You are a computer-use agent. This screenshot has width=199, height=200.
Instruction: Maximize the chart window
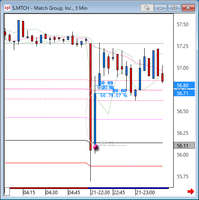point(174,8)
